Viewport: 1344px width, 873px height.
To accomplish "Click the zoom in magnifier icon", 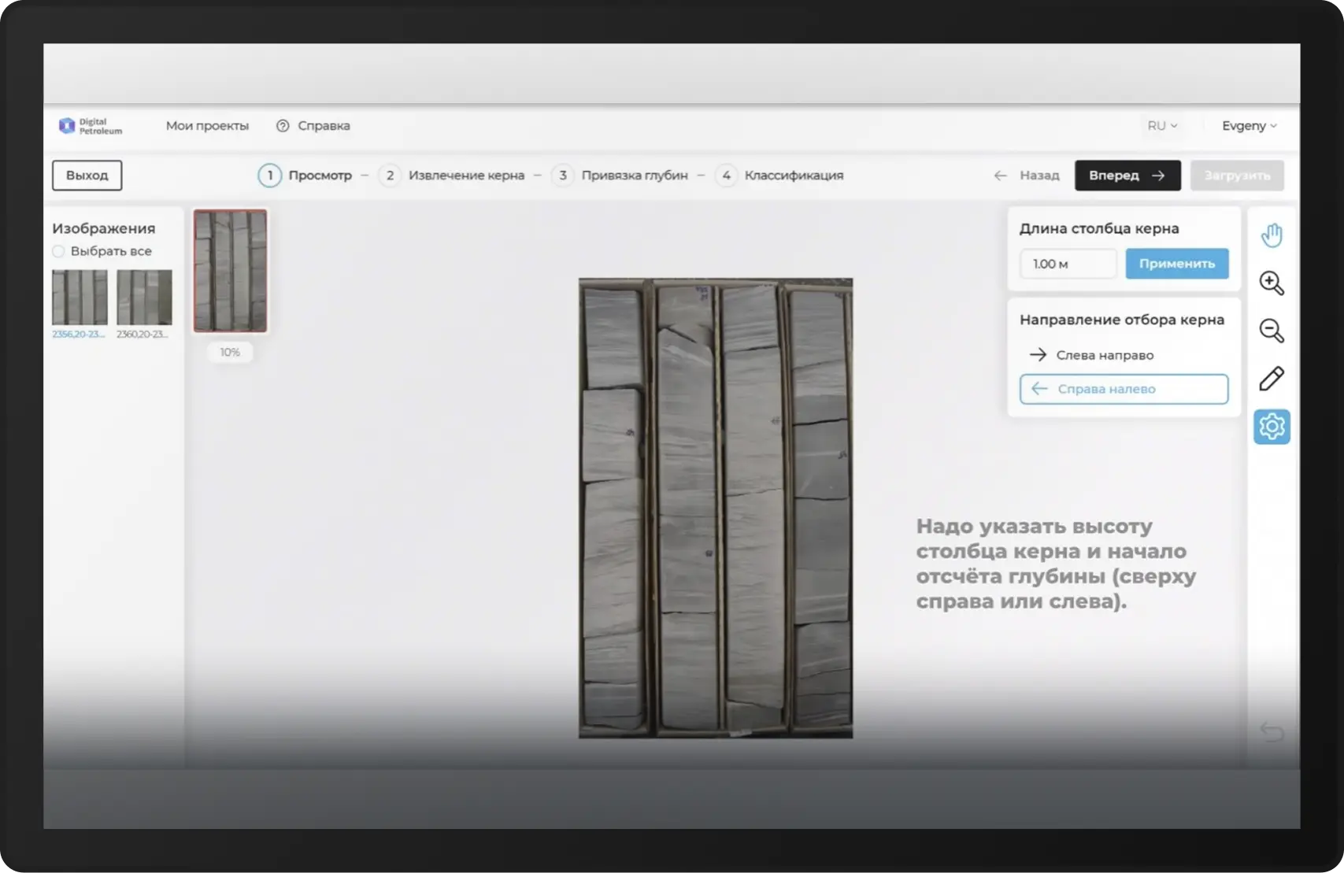I will [1272, 283].
